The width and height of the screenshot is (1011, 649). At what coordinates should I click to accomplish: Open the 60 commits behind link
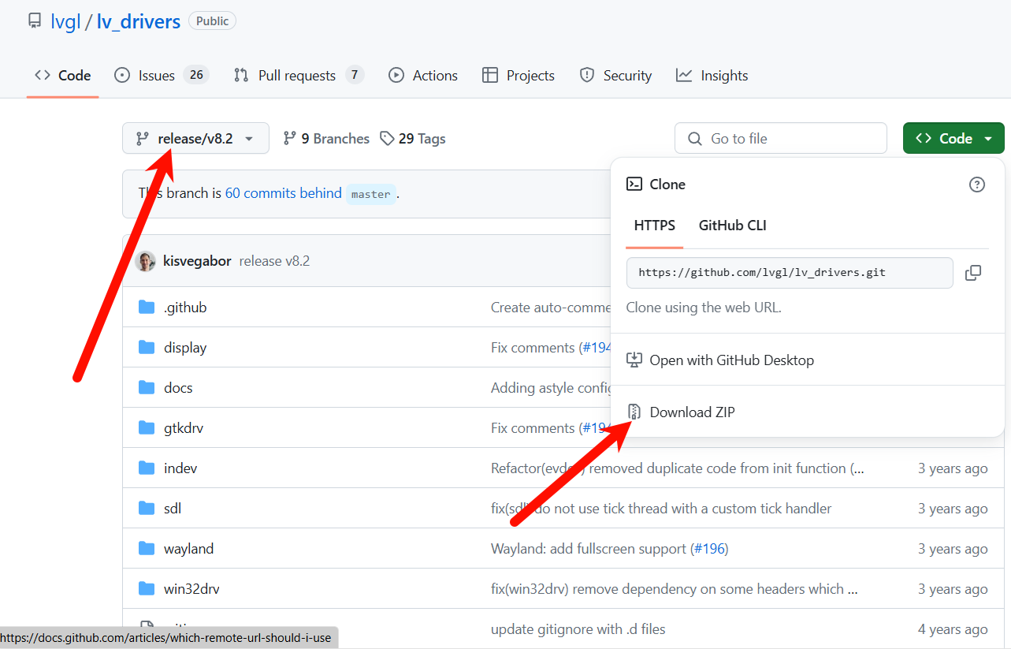[x=284, y=193]
